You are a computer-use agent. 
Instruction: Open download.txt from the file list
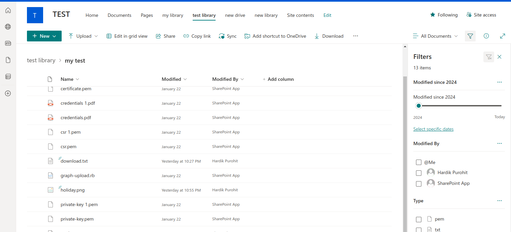[x=74, y=161]
